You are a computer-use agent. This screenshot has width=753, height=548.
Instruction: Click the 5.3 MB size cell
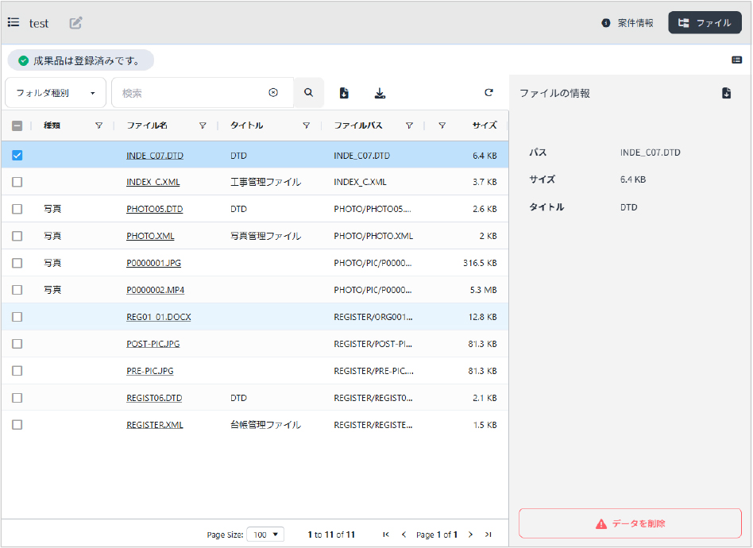(x=483, y=290)
